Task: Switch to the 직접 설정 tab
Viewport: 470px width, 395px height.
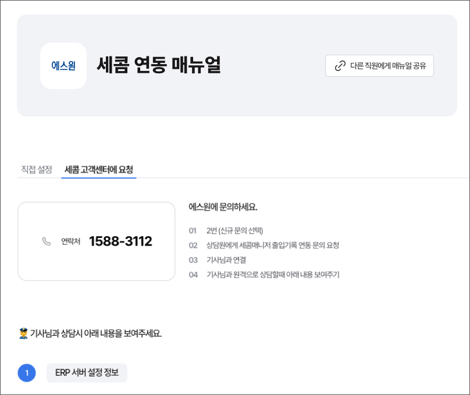Action: (37, 169)
